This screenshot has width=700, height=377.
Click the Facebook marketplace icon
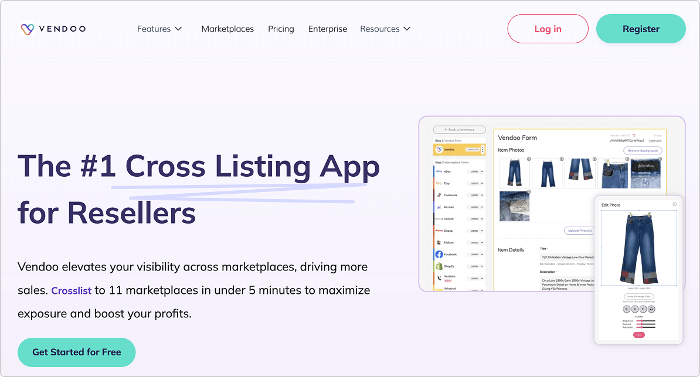click(x=439, y=255)
